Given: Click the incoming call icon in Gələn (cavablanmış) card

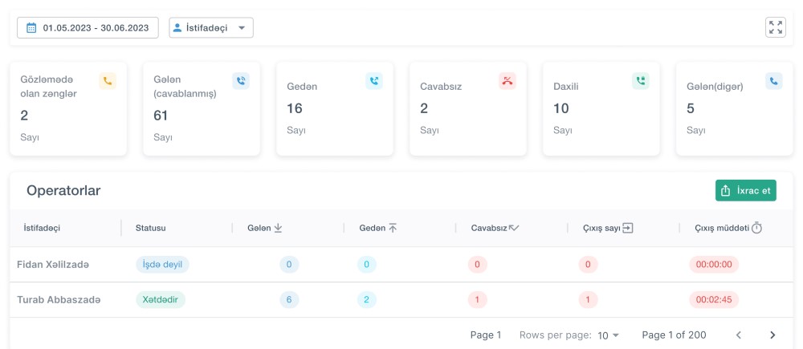Looking at the screenshot, I should [x=241, y=80].
